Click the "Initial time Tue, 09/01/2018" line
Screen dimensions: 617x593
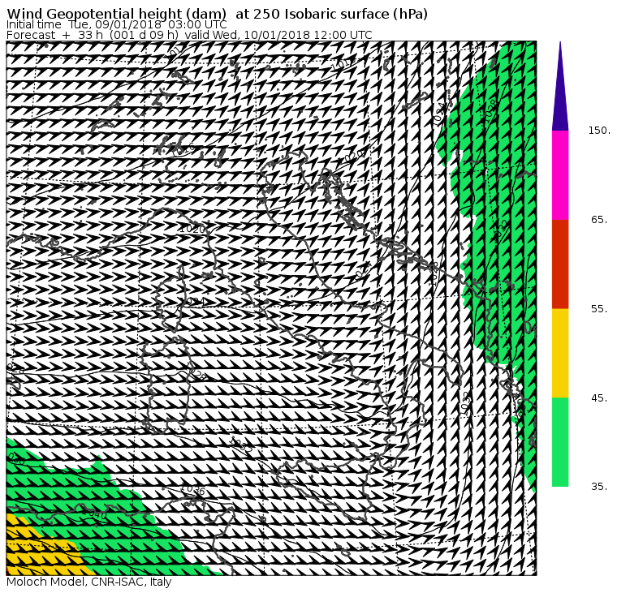(116, 24)
